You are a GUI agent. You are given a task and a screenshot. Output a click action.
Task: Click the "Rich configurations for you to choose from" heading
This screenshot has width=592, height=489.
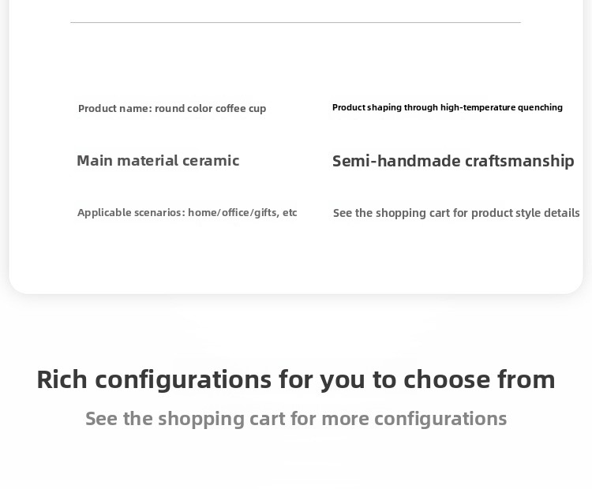(296, 379)
